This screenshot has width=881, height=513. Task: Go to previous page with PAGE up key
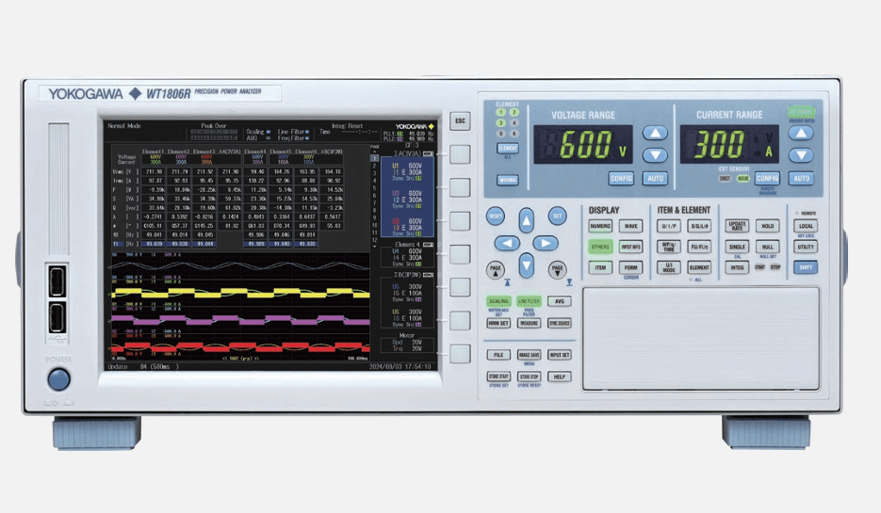[495, 270]
